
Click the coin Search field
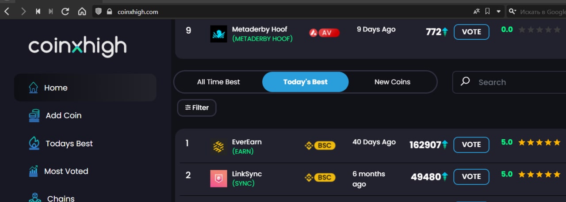click(x=513, y=82)
